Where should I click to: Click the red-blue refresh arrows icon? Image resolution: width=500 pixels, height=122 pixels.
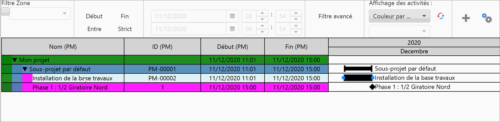pos(441,16)
